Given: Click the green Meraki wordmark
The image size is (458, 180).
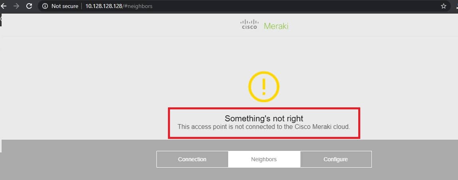Looking at the screenshot, I should pos(276,26).
